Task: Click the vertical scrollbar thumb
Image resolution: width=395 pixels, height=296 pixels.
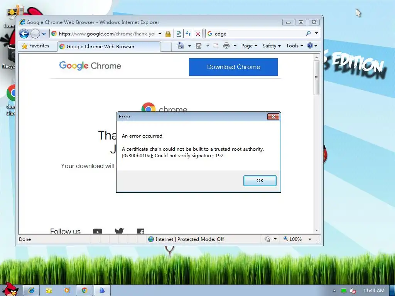Action: pyautogui.click(x=317, y=78)
